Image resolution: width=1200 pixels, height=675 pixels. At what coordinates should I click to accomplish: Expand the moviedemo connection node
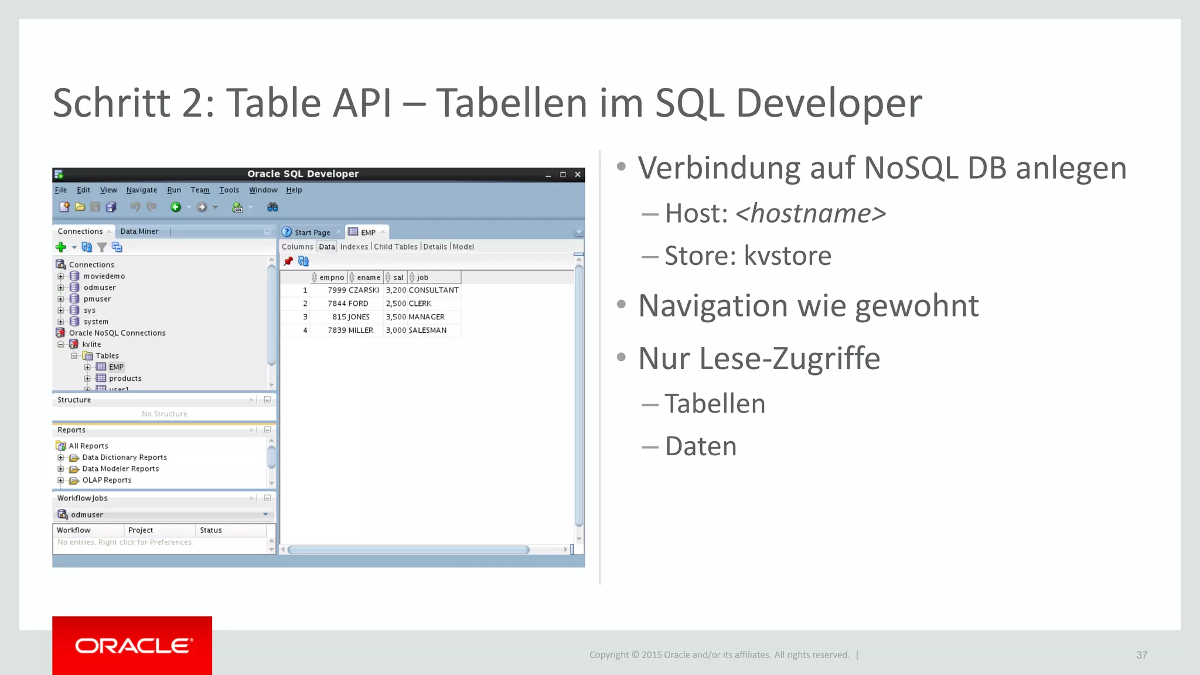(x=60, y=276)
